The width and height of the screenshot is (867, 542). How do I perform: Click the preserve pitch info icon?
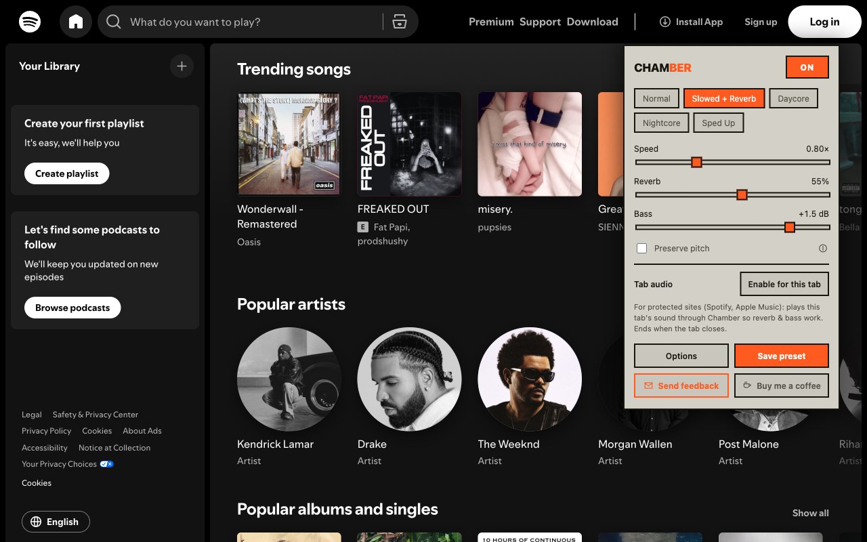point(824,249)
